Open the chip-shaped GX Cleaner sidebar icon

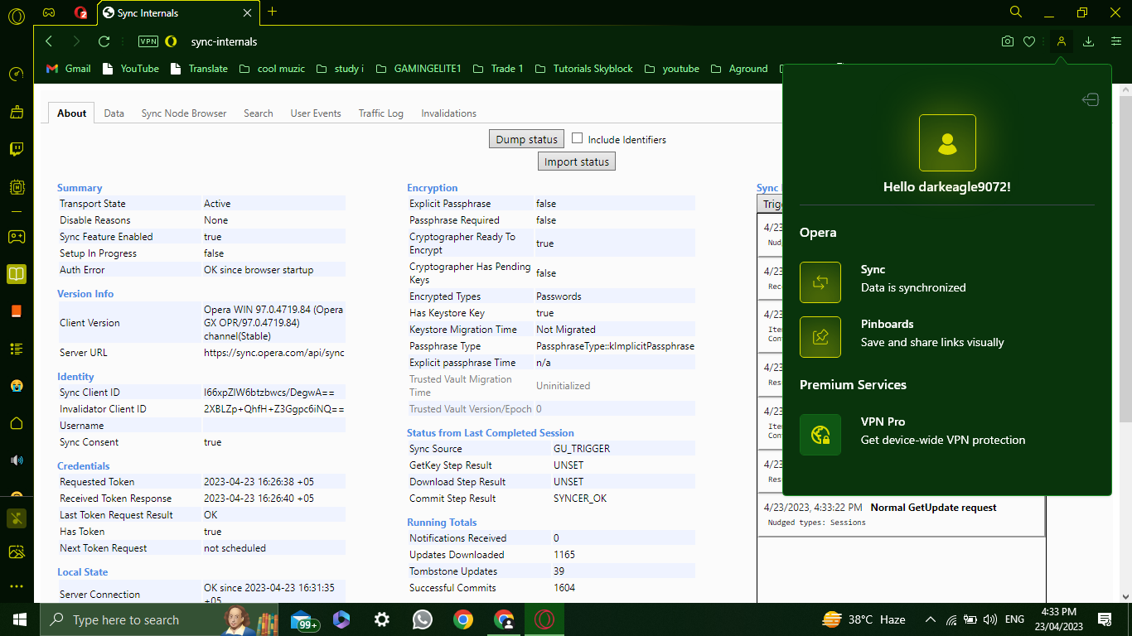[x=17, y=187]
